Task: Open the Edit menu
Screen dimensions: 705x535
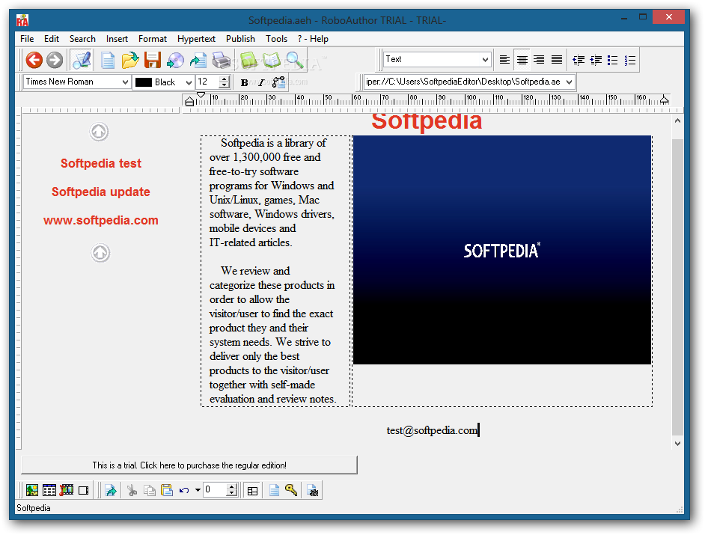Action: tap(52, 39)
